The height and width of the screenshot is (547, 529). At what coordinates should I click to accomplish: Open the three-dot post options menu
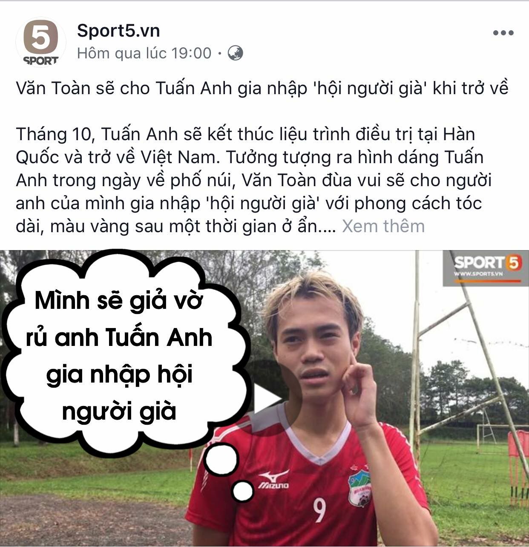(503, 33)
